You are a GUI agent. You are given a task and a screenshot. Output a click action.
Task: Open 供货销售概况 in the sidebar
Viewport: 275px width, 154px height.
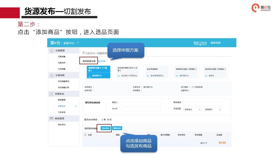pyautogui.click(x=64, y=81)
